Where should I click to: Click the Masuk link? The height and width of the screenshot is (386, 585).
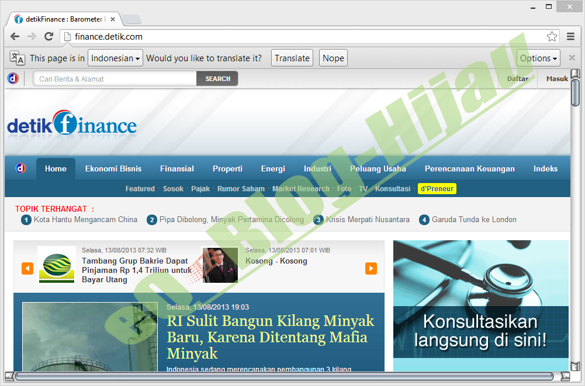point(557,79)
